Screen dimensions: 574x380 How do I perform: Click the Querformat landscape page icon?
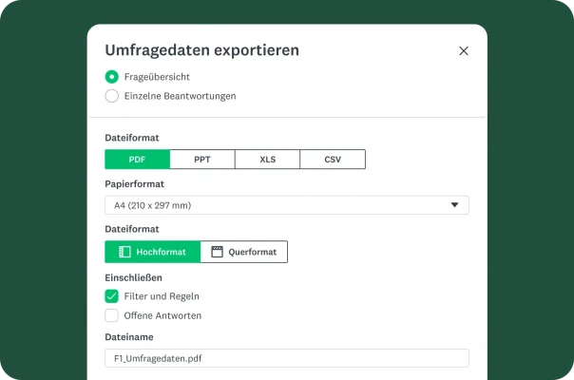217,252
